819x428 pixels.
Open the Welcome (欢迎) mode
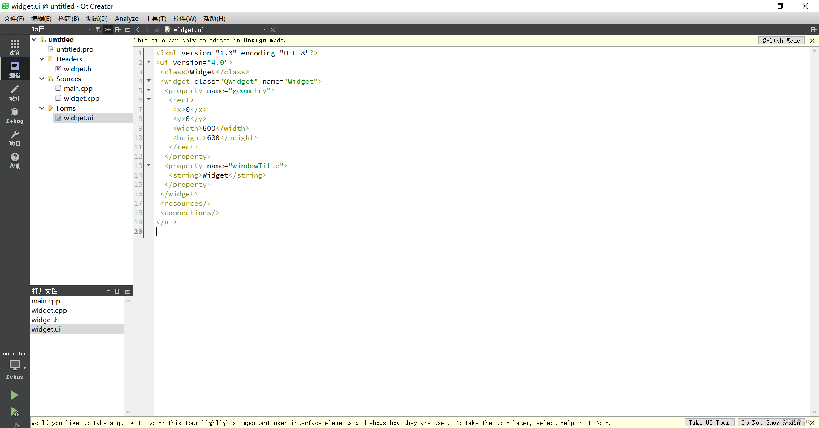tap(15, 47)
